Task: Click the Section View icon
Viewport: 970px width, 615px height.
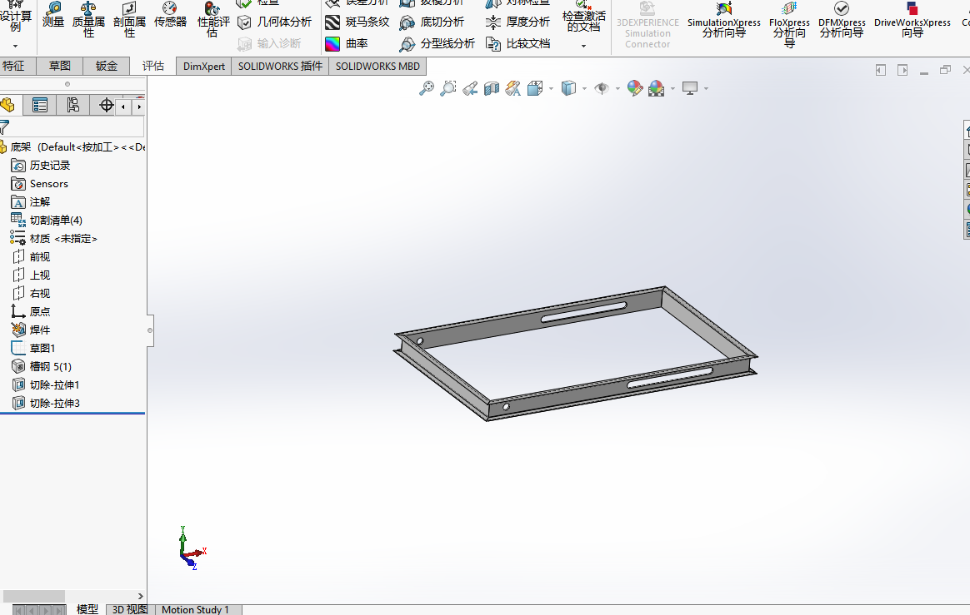Action: pos(492,88)
